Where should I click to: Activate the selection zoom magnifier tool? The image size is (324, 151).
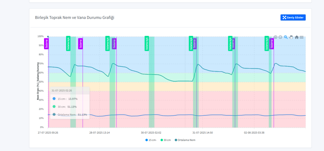click(x=286, y=37)
